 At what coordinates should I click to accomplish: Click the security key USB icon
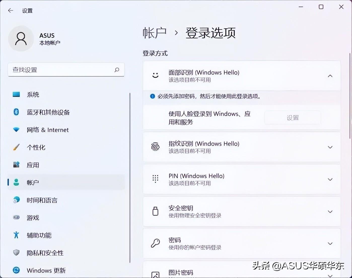155,211
